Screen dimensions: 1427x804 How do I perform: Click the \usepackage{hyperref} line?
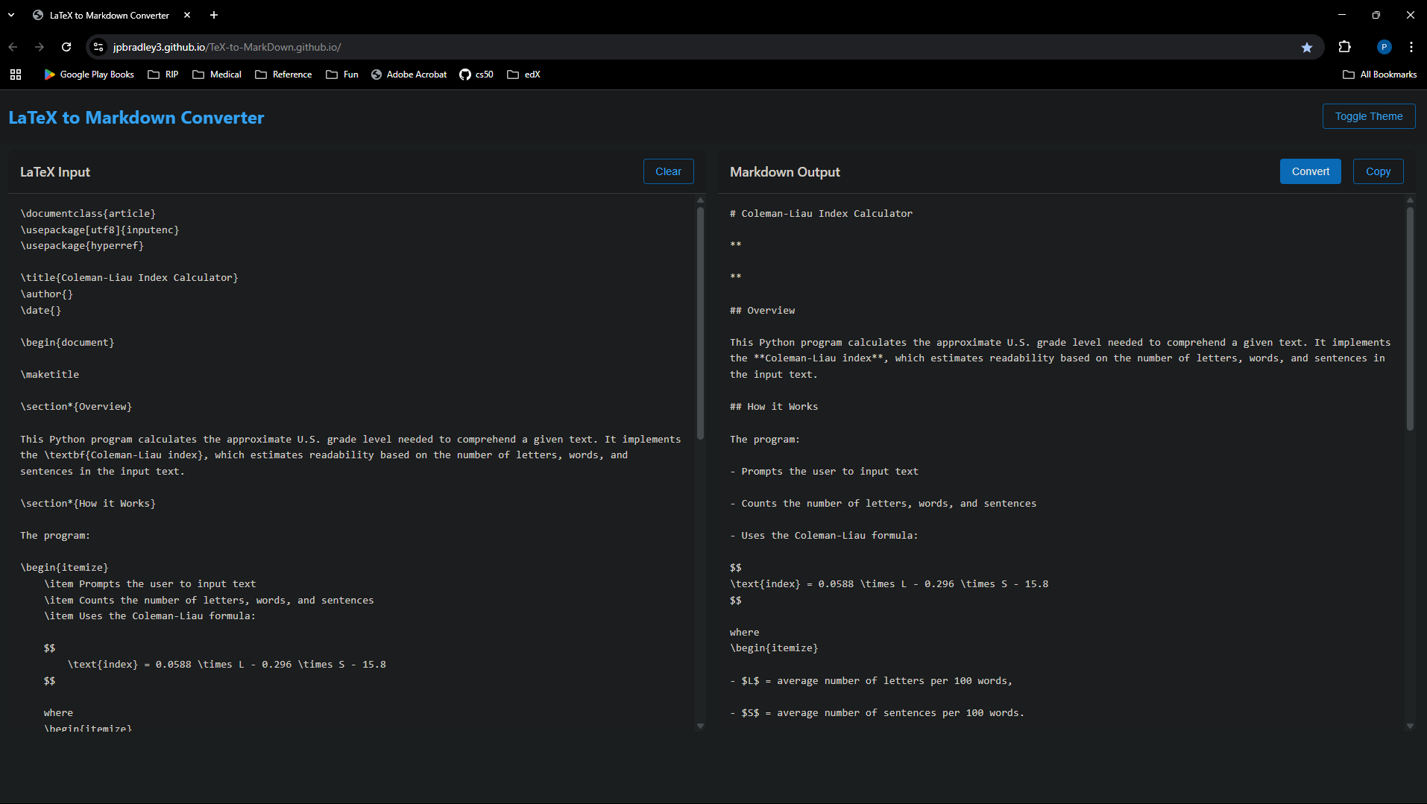coord(82,246)
